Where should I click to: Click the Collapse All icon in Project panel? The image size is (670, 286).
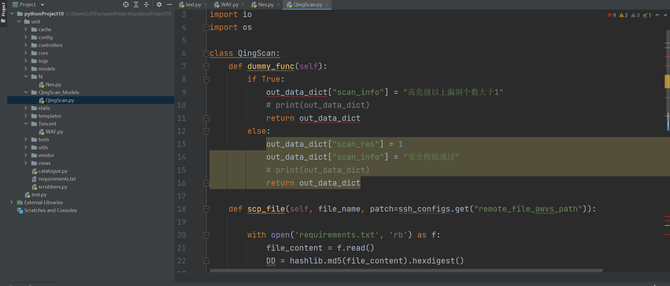pyautogui.click(x=146, y=4)
